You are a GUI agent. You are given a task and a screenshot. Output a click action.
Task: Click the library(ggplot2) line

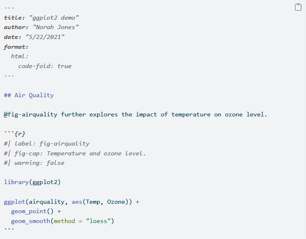pyautogui.click(x=32, y=182)
